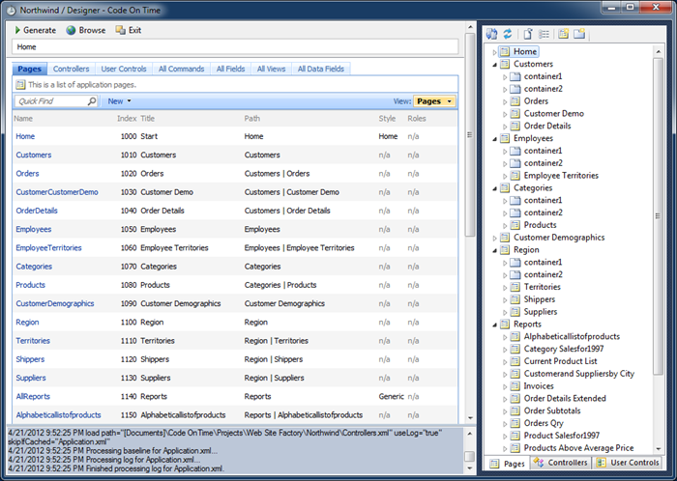
Task: Select Products Above Average Price in tree
Action: pyautogui.click(x=578, y=448)
